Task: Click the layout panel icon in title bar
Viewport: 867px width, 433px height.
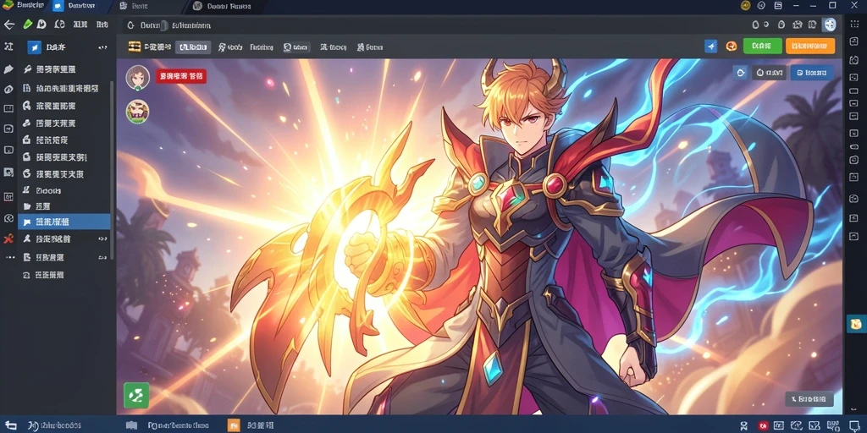Action: [778, 6]
